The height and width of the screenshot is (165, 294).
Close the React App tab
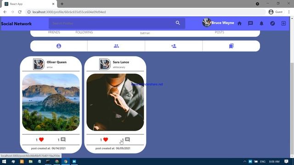[x=53, y=4]
